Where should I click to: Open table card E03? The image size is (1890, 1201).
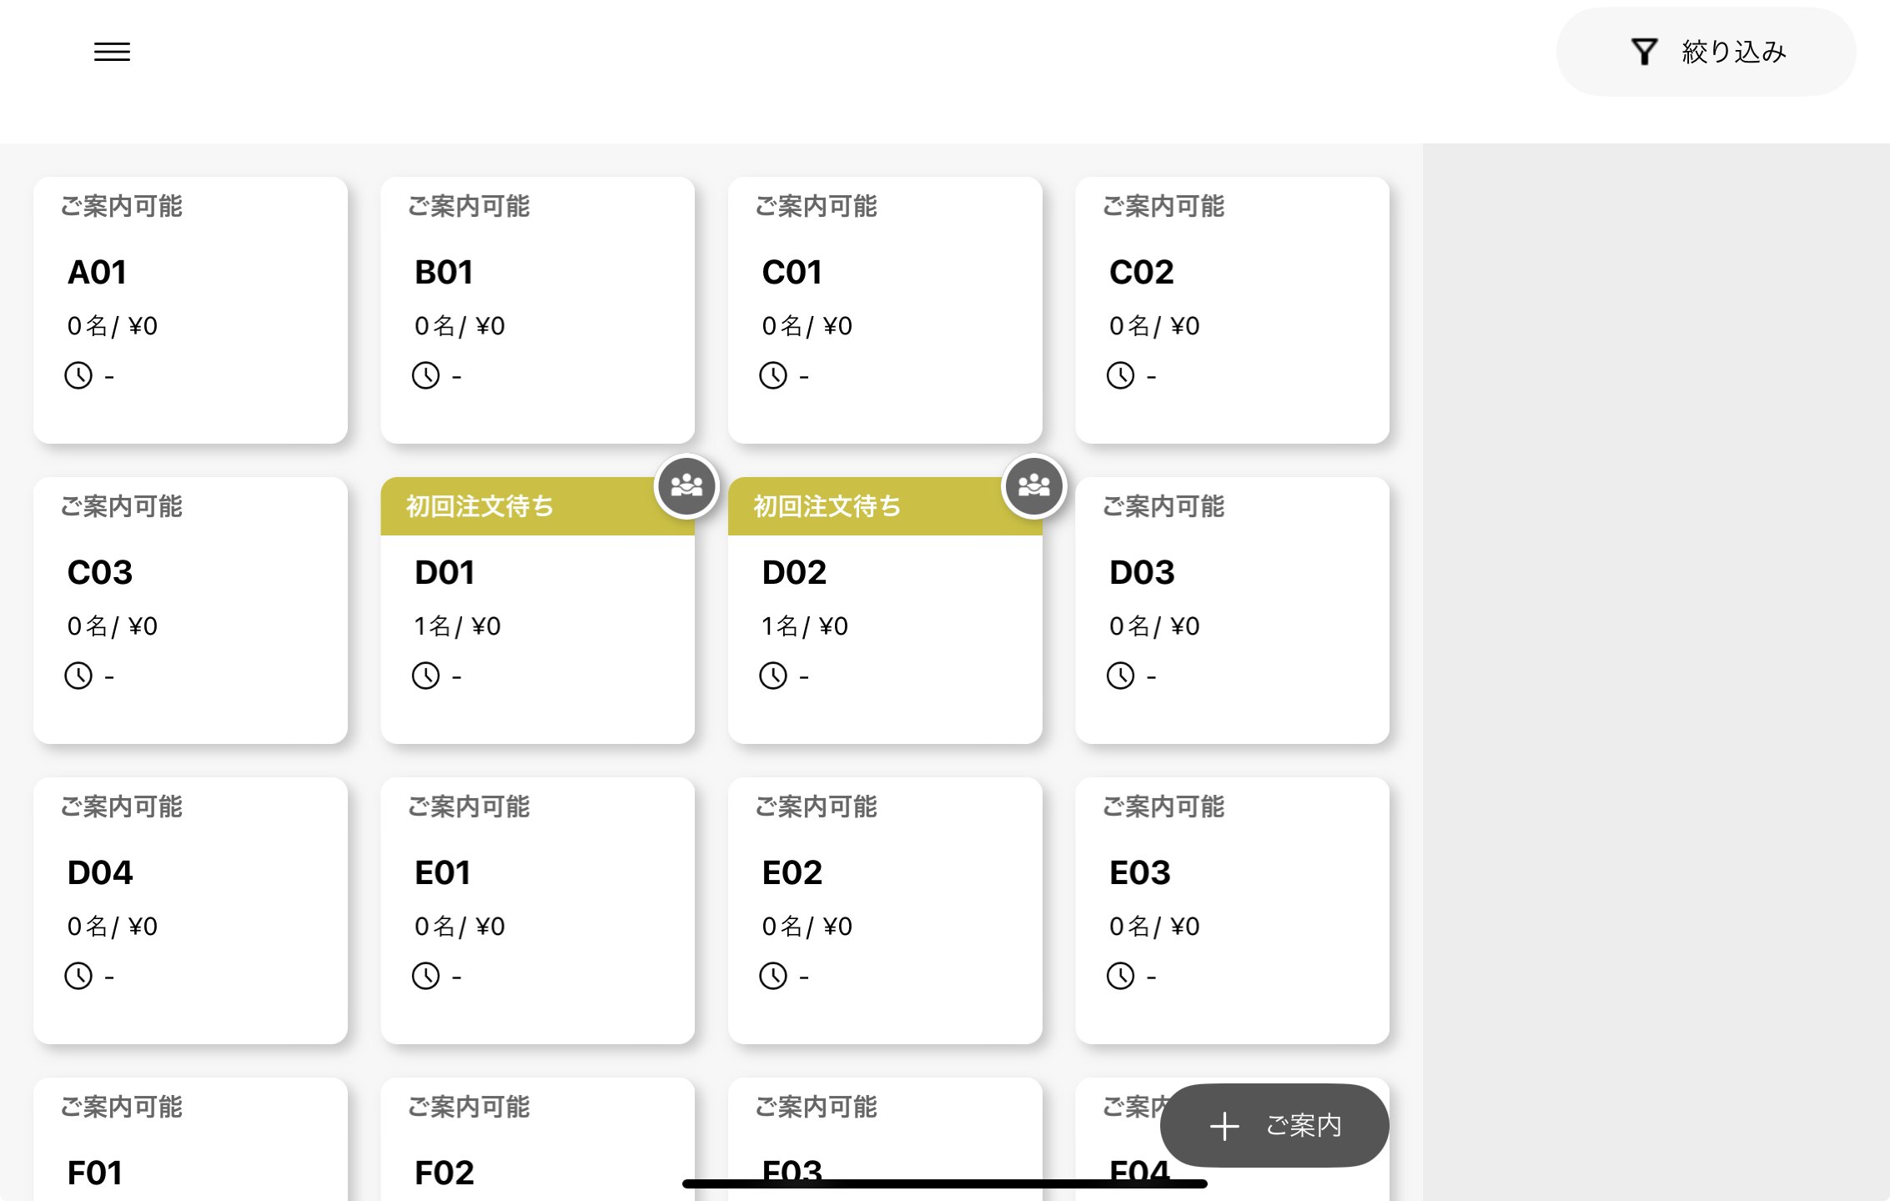[1232, 911]
